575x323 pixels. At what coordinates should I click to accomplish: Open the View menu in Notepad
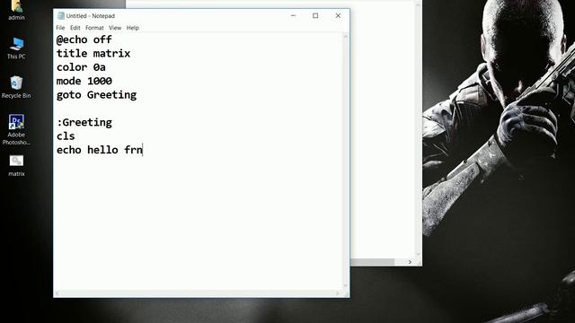(115, 28)
